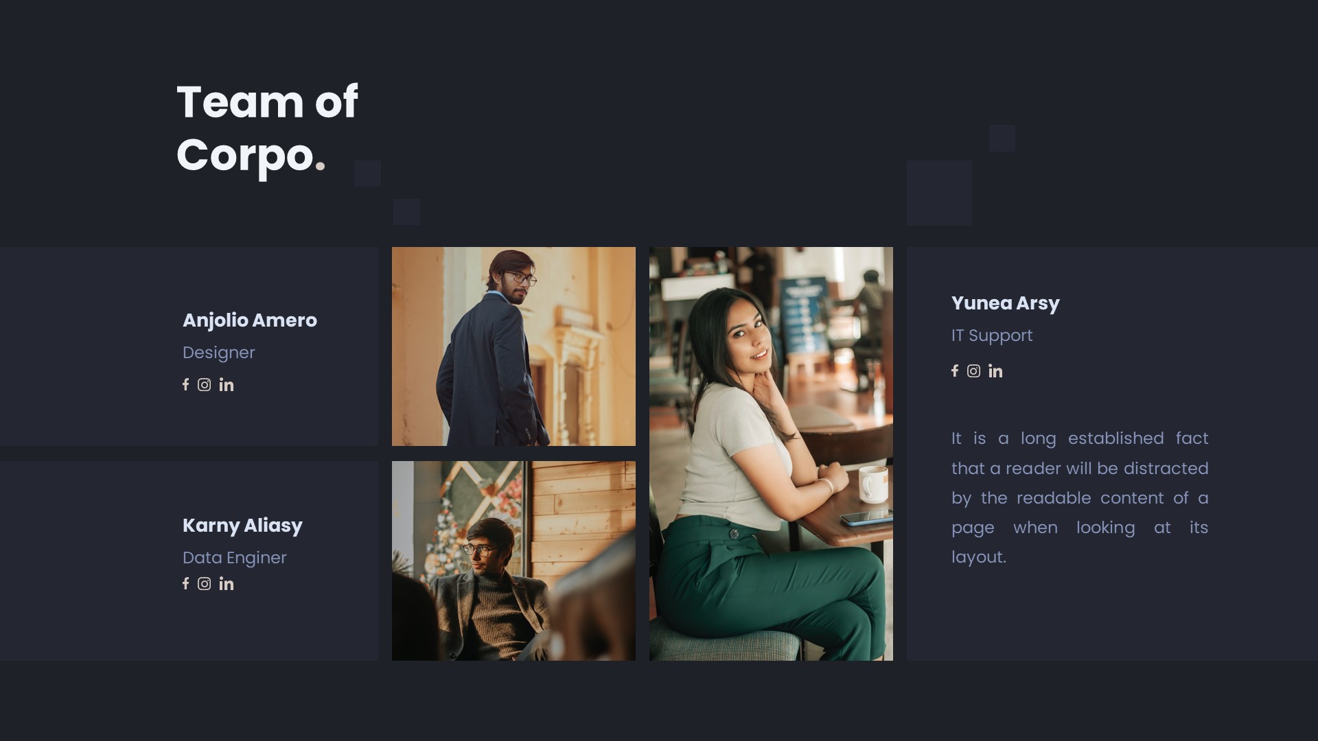Click the "Designer" job title text
Viewport: 1318px width, 741px height.
pos(218,352)
